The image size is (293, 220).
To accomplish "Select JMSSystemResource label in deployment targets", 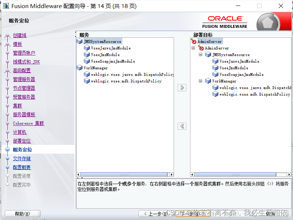I will (231, 55).
